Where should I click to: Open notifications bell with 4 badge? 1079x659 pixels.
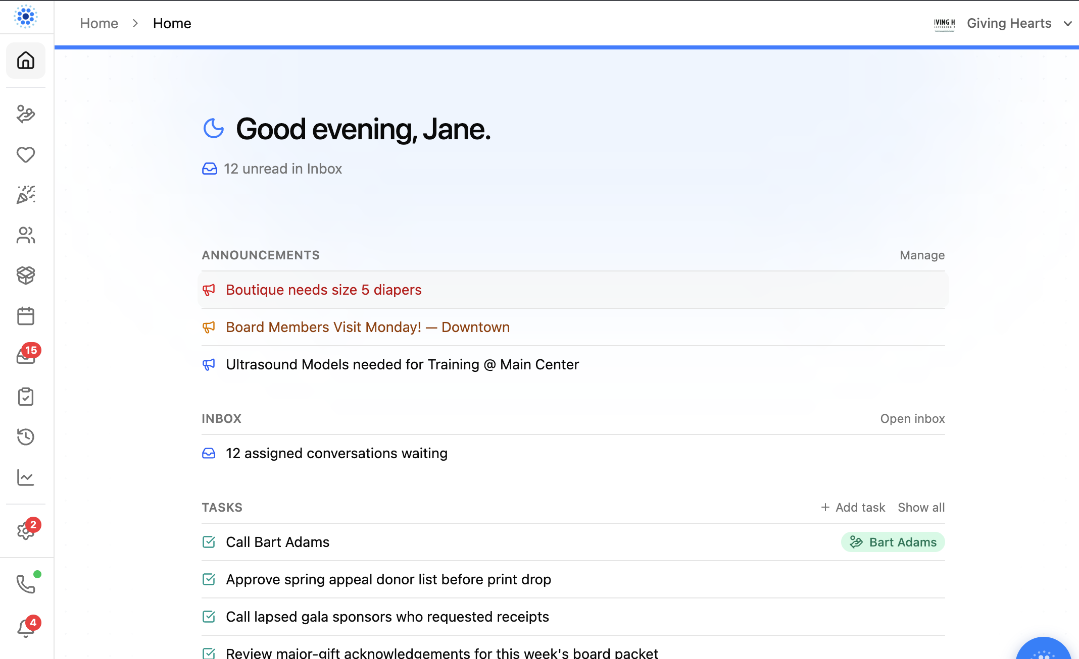click(x=26, y=629)
